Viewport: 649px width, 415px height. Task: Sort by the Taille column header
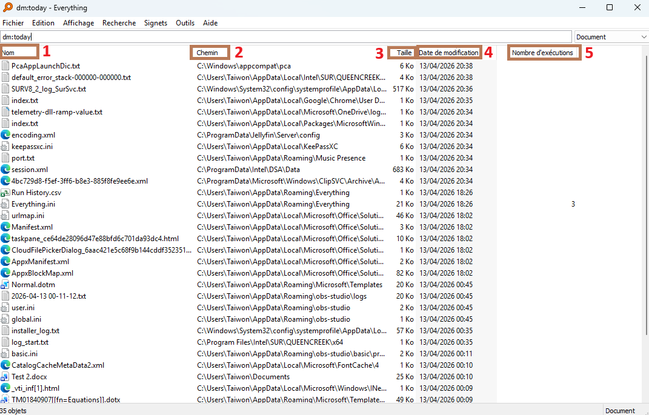pos(404,53)
